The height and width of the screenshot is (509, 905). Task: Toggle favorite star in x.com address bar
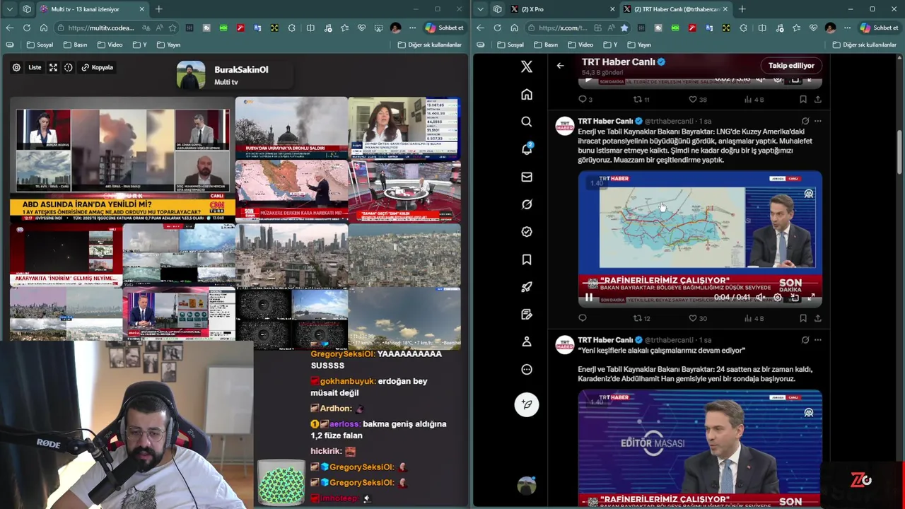point(624,28)
